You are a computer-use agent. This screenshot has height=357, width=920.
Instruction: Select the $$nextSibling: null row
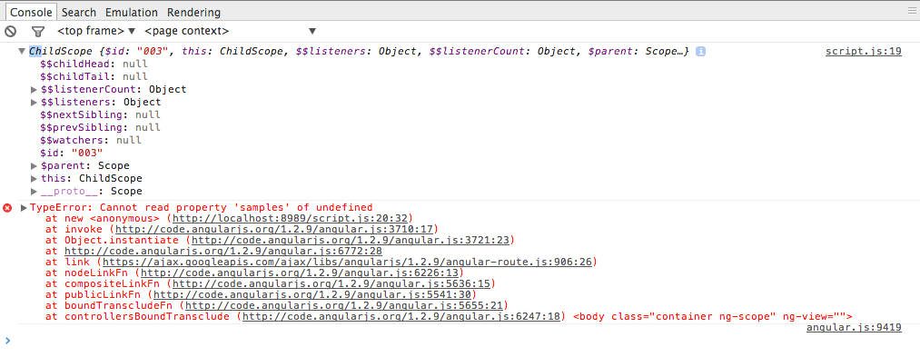coord(100,115)
